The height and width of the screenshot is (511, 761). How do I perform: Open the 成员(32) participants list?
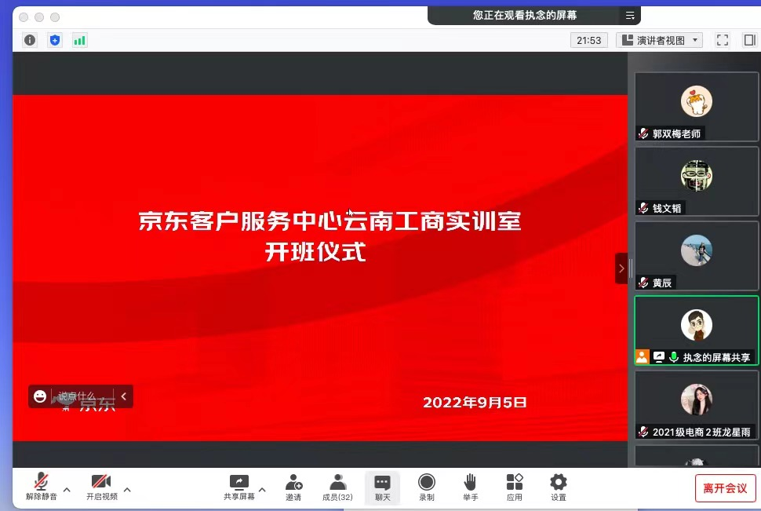337,487
